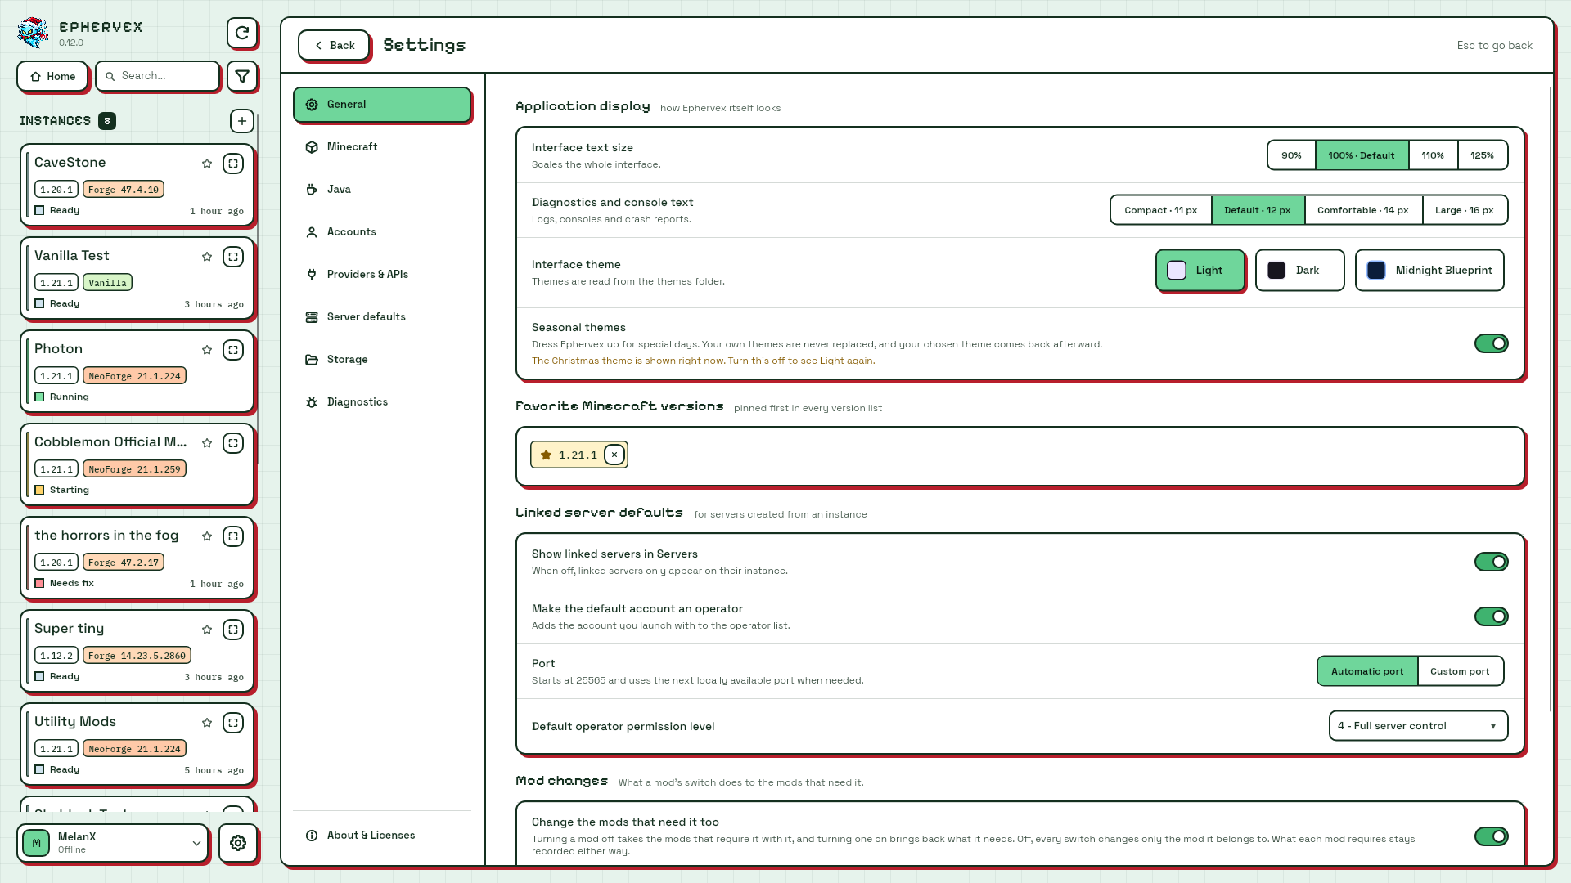1571x883 pixels.
Task: Open CaveStone instance expand icon
Action: coord(233,164)
